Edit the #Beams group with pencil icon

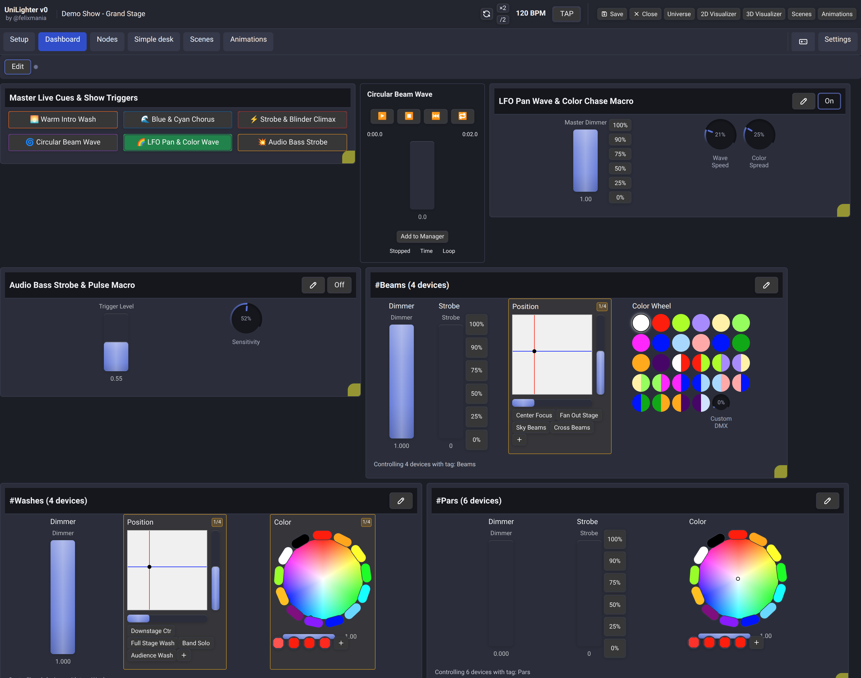766,285
